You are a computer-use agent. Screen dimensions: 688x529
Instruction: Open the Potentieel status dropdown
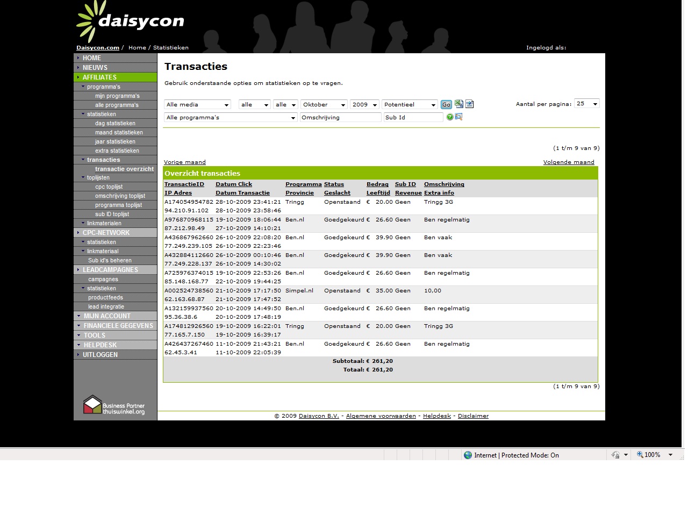click(x=410, y=105)
